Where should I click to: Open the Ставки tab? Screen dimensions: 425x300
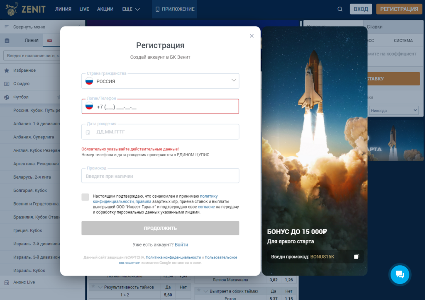(375, 27)
